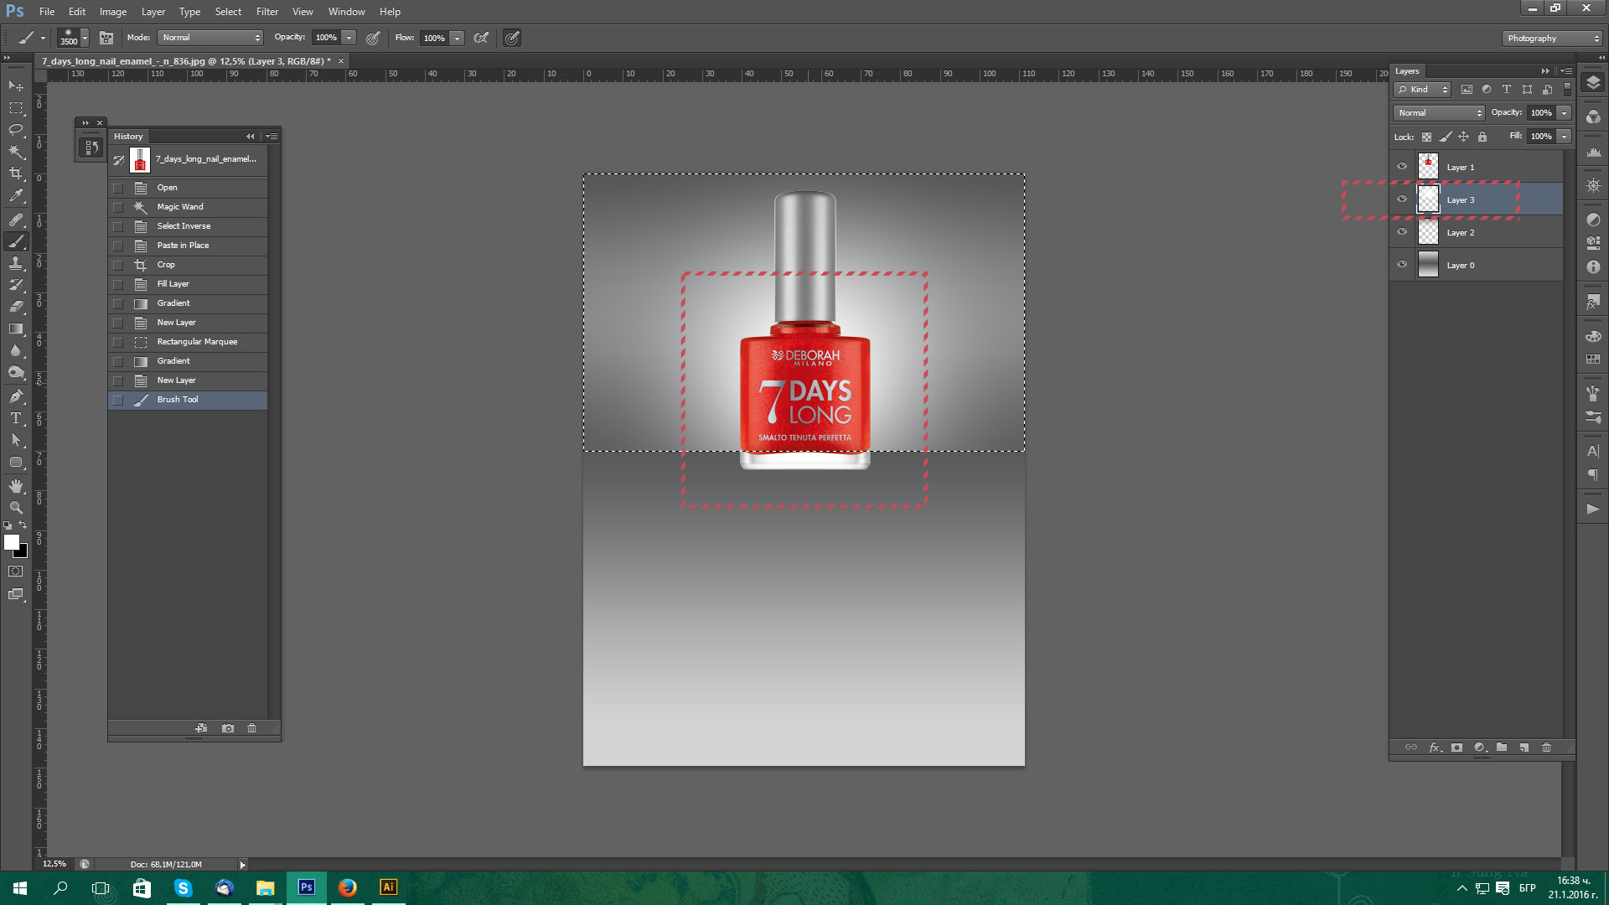Delete layer using Layers panel trash icon
Viewport: 1609px width, 905px height.
point(1547,747)
